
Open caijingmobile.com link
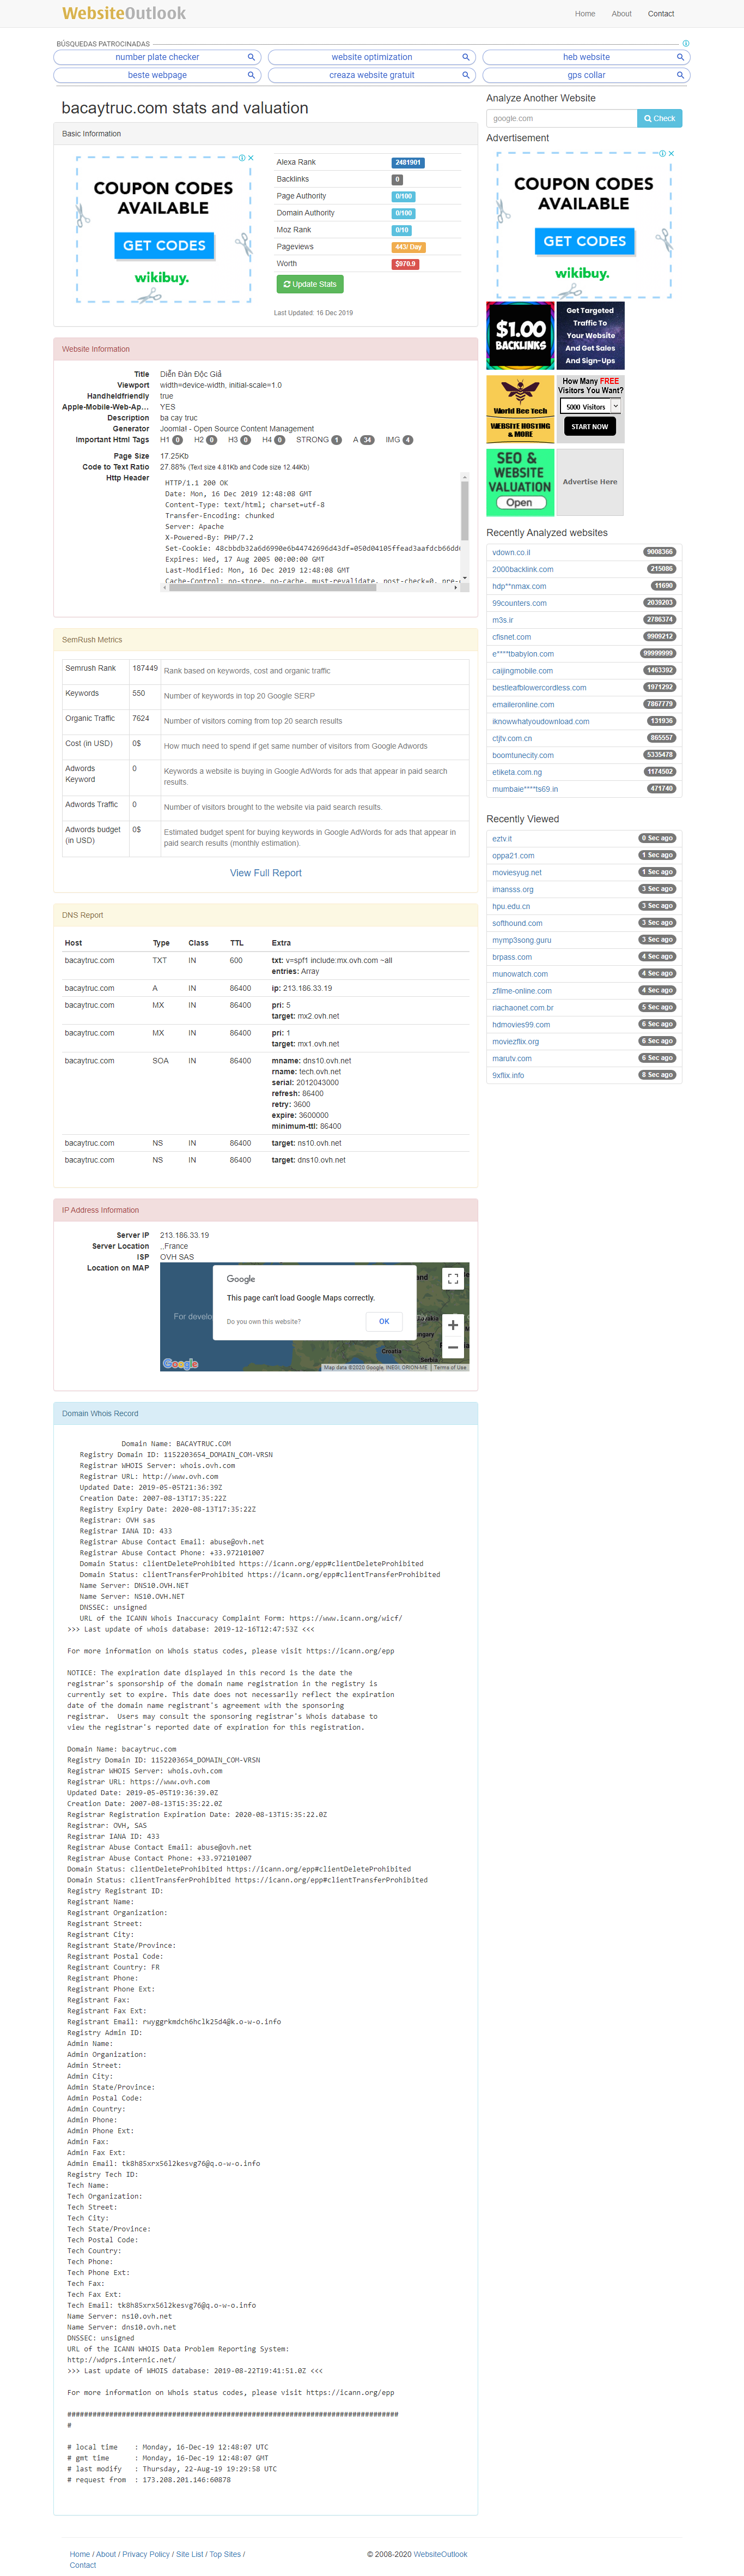(x=522, y=670)
